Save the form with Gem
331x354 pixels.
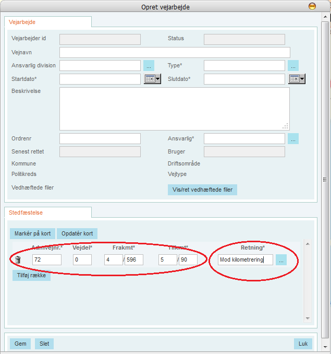pos(20,344)
